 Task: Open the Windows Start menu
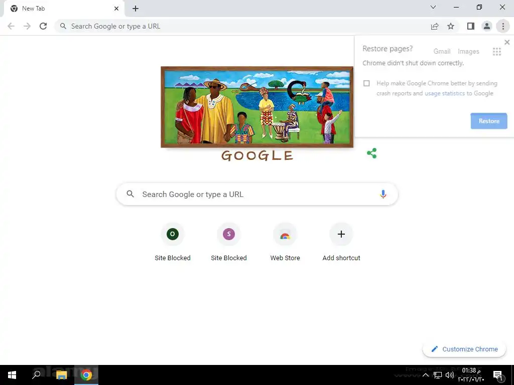click(x=12, y=375)
